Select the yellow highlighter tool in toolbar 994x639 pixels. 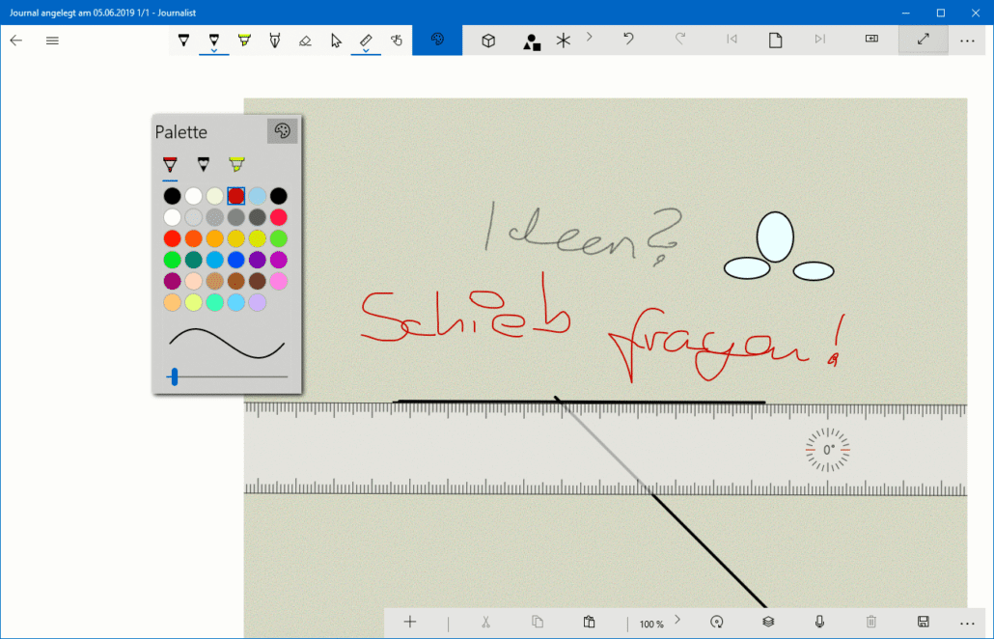(244, 41)
